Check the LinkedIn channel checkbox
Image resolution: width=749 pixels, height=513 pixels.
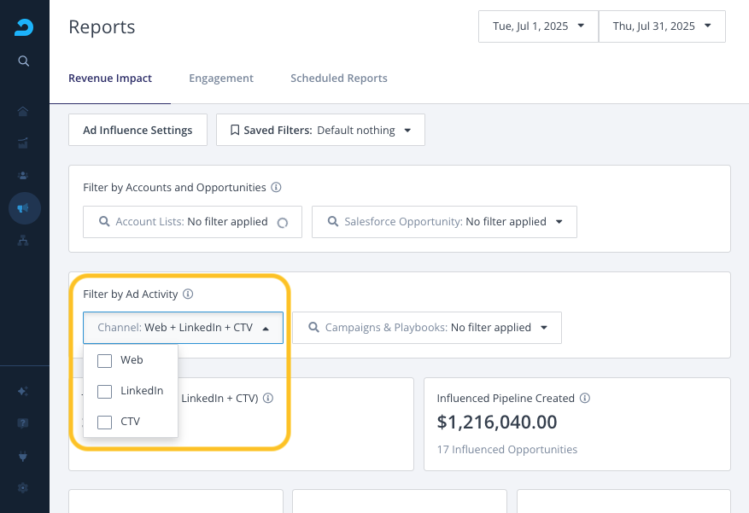point(105,392)
